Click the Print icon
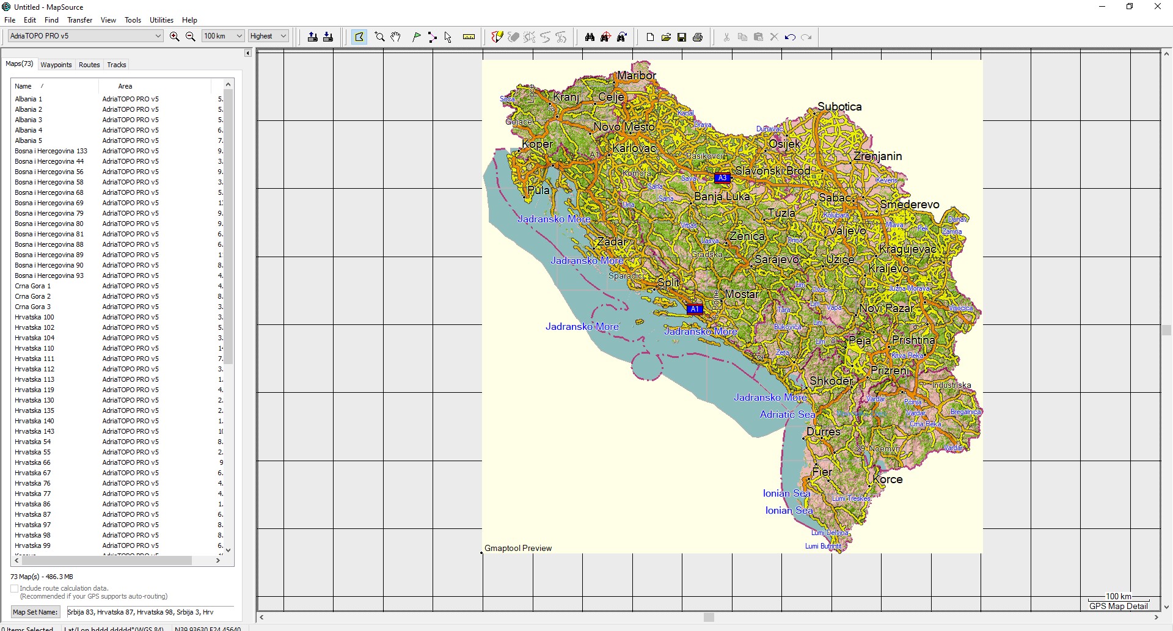Viewport: 1173px width, 631px height. point(698,37)
